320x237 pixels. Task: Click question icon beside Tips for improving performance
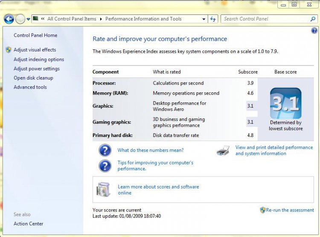pos(105,166)
